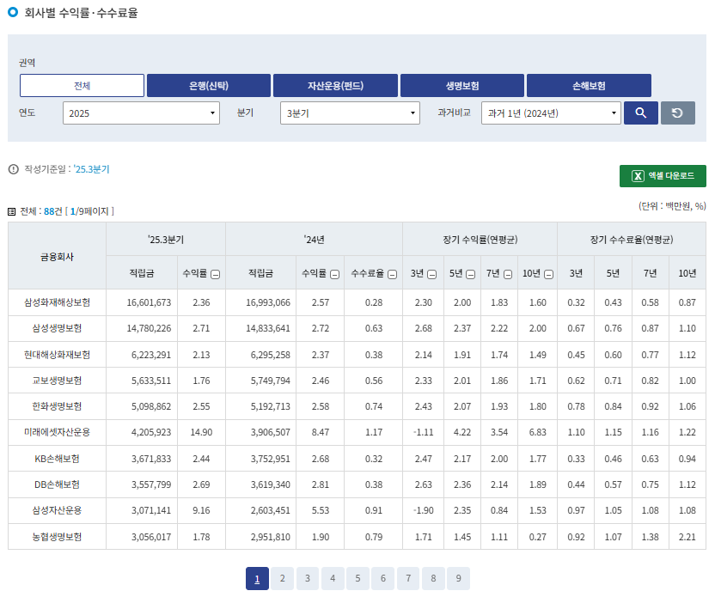This screenshot has height=597, width=715.
Task: Sort by 10년 장기 수익률 icon
Action: pyautogui.click(x=548, y=274)
